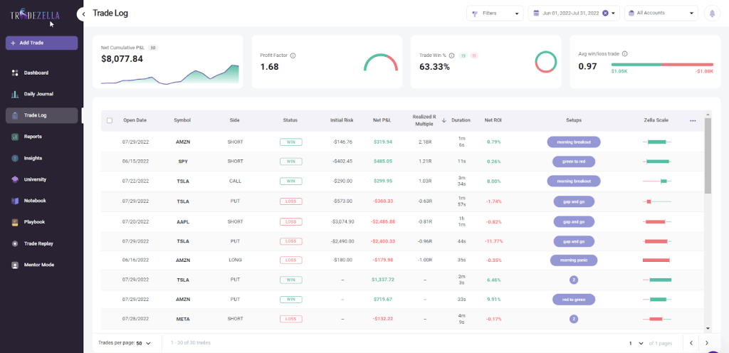Open the Trades per page dropdown
The height and width of the screenshot is (353, 729).
click(x=143, y=343)
